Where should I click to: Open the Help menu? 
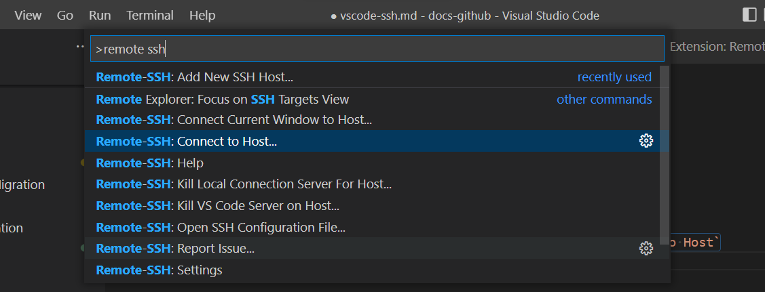click(202, 16)
